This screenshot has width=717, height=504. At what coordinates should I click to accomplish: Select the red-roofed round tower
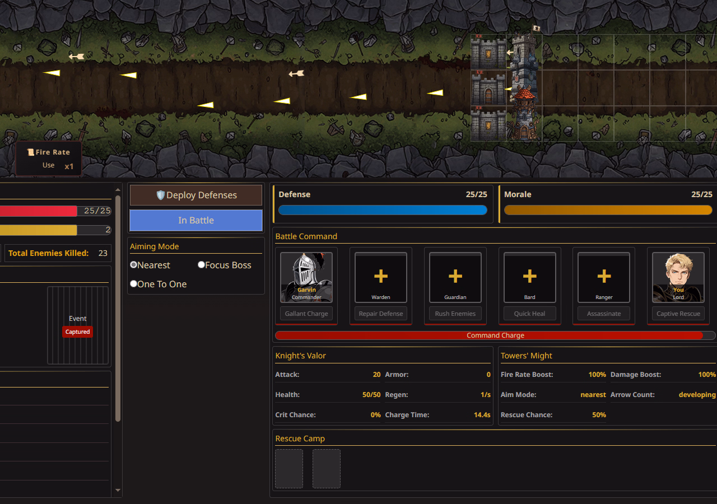(x=524, y=114)
